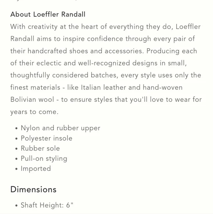The image size is (213, 214).
Task: Click the closing phrase "years to come."
Action: [x=35, y=112]
